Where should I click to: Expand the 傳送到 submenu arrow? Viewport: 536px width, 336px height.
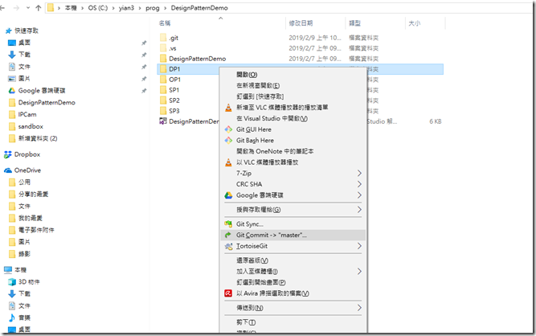pos(359,308)
